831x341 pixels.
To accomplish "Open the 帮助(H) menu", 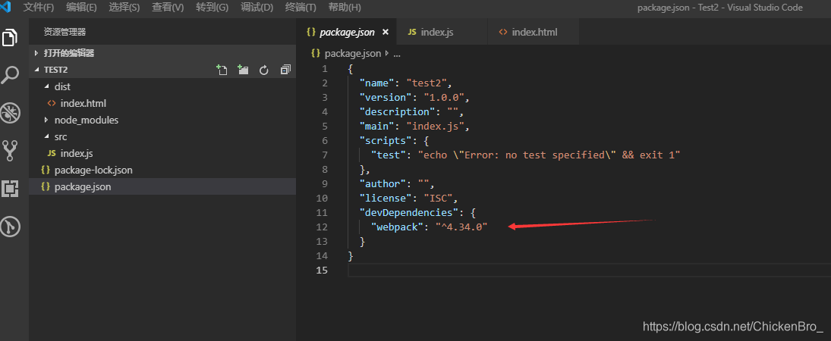I will [345, 8].
